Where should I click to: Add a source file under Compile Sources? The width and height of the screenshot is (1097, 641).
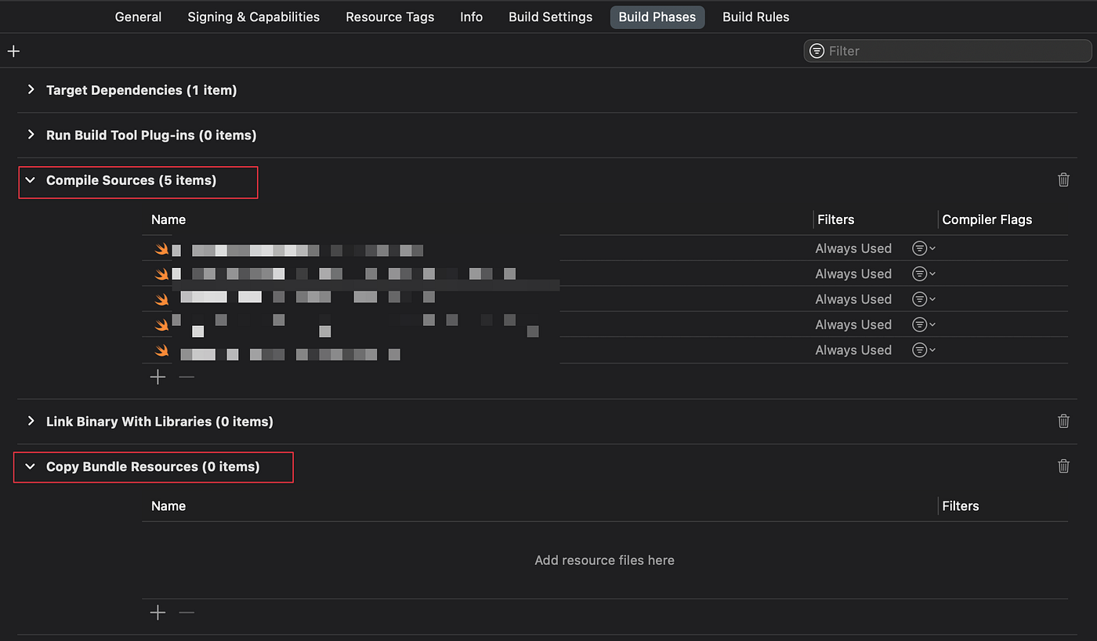tap(158, 377)
